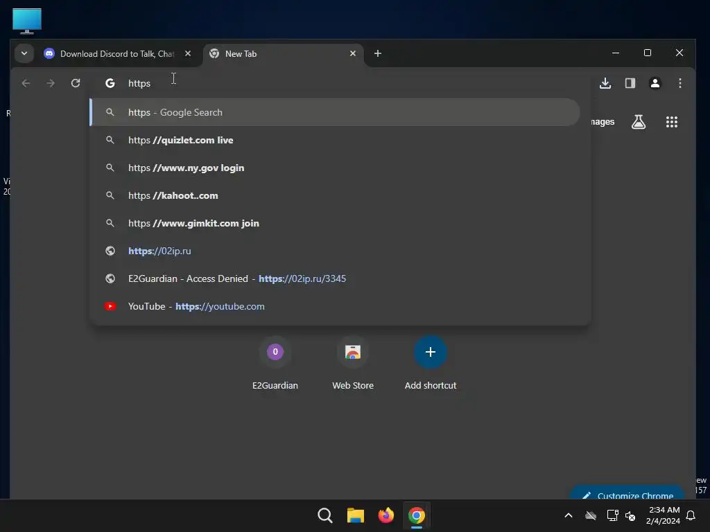
Task: Choose suggestion https //kahoot..com
Action: (335, 195)
